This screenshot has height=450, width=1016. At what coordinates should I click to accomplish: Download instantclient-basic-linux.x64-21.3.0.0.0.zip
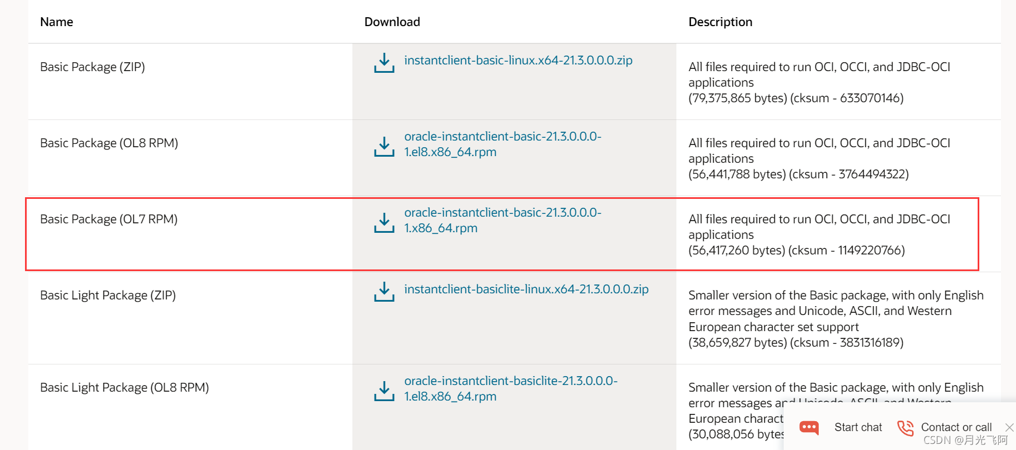click(x=518, y=60)
